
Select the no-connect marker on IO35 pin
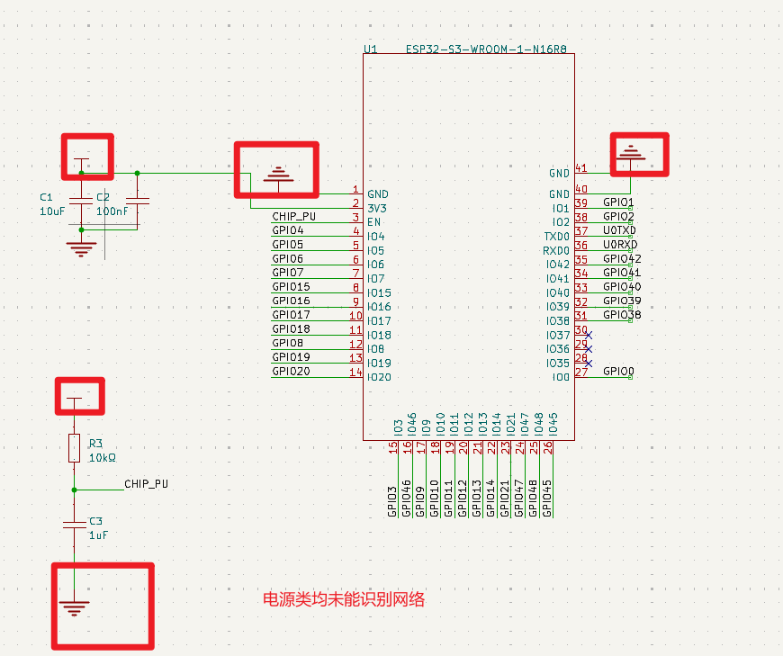coord(589,363)
